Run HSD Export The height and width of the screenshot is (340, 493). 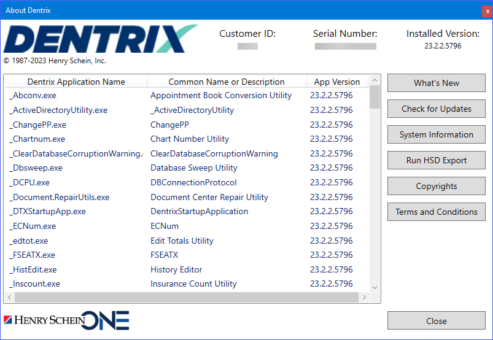point(436,160)
